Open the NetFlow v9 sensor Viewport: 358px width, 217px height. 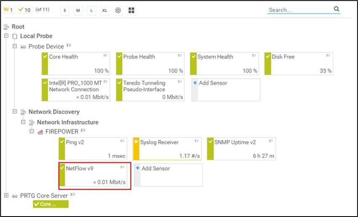pos(95,175)
